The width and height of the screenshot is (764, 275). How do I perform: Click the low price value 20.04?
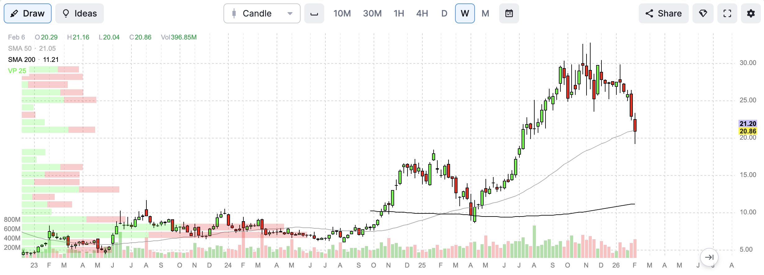pos(111,37)
